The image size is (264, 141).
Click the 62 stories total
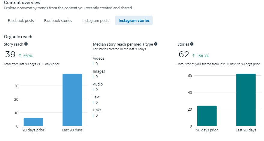tap(184, 55)
